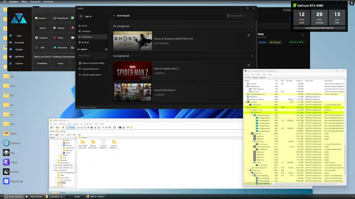
Task: Open Marvels Spider-Man folder in Explorer++
Action: [93, 144]
